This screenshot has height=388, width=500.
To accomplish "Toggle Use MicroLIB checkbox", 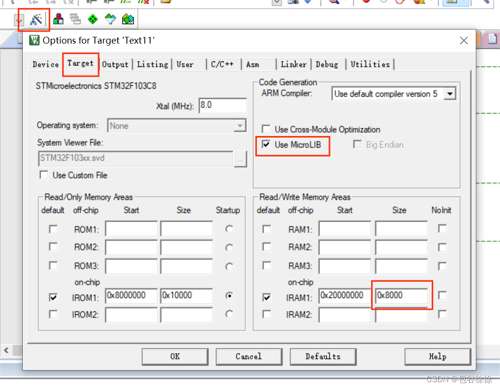I will pos(266,144).
